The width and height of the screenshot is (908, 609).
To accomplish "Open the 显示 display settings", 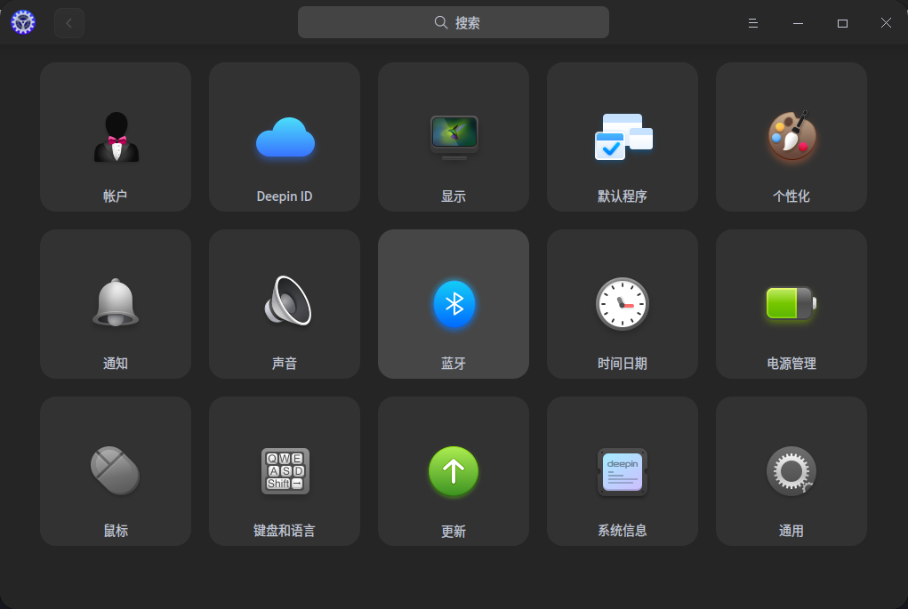I will click(454, 137).
